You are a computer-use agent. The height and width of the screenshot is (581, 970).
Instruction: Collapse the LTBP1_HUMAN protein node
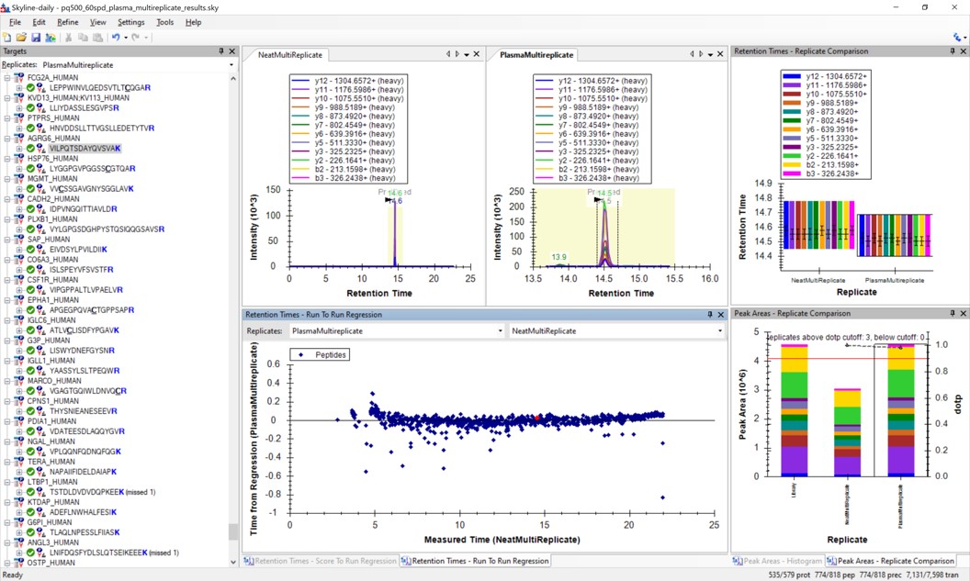tap(7, 482)
